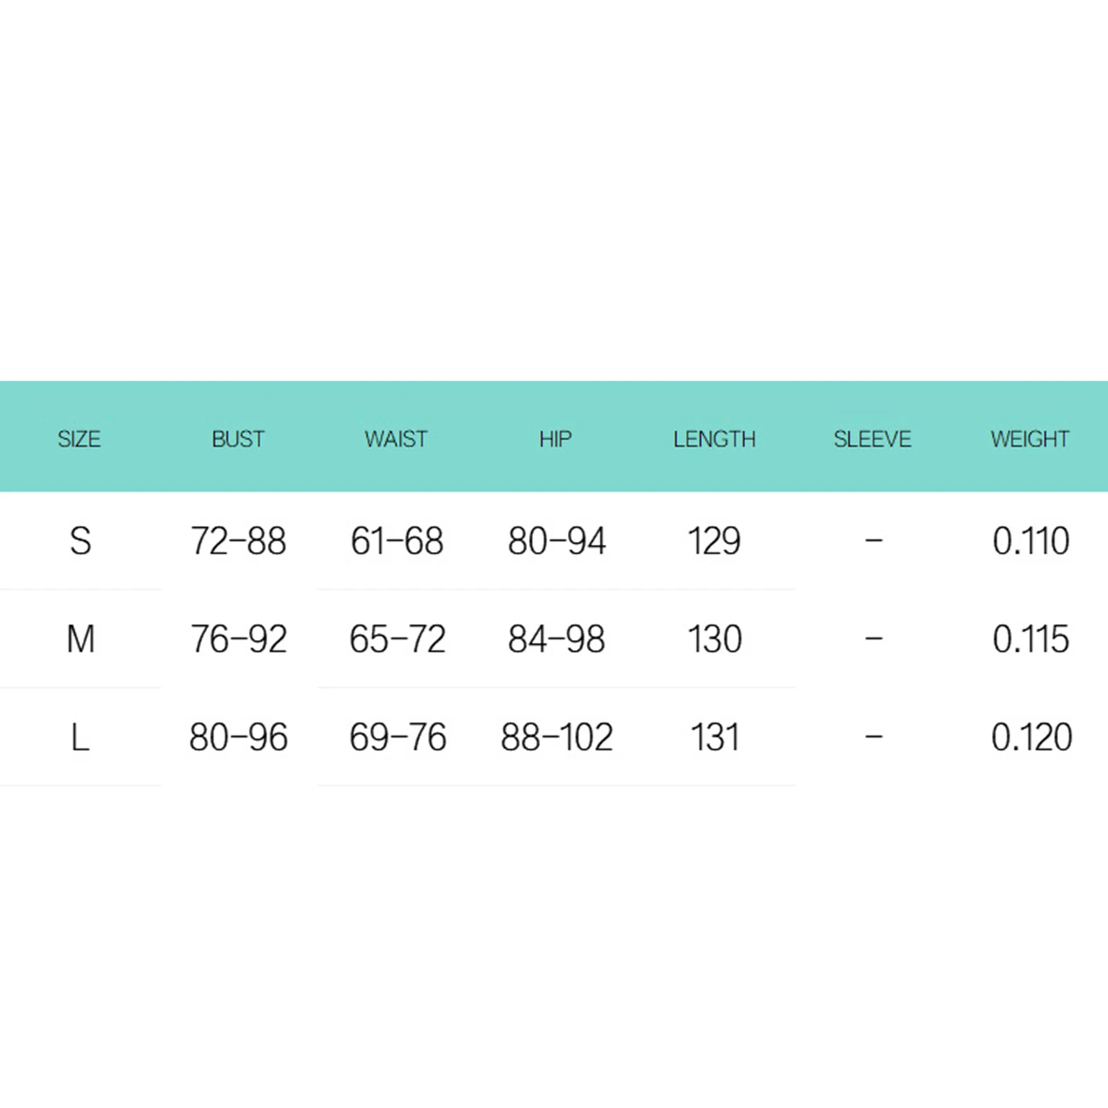Screen dimensions: 1108x1108
Task: Click the weight value 0.120
Action: pyautogui.click(x=1031, y=738)
